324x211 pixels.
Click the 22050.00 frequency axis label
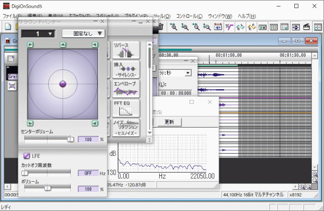click(202, 176)
